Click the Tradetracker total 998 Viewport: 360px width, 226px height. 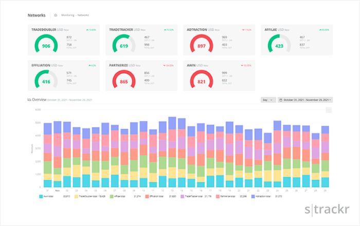pyautogui.click(x=147, y=45)
